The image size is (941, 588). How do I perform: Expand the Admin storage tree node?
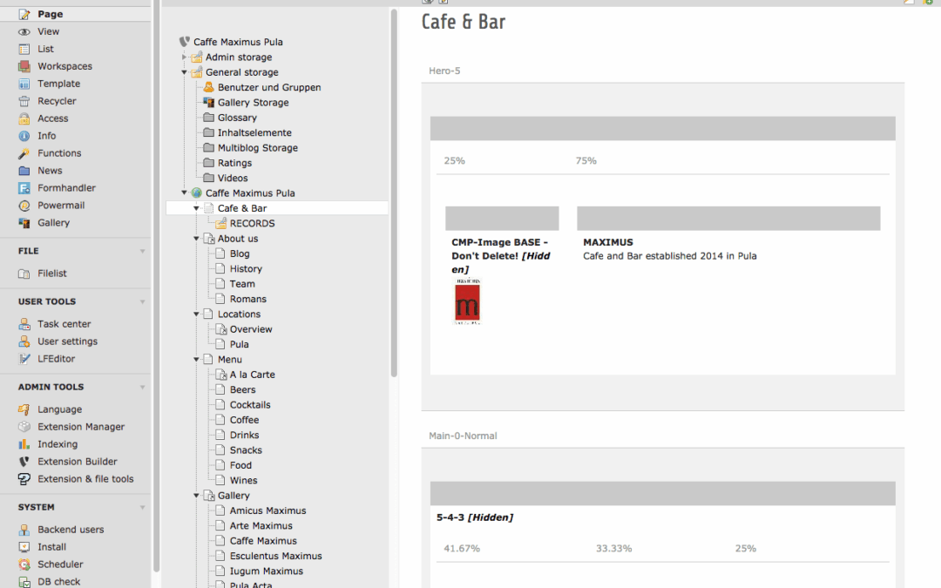click(184, 57)
